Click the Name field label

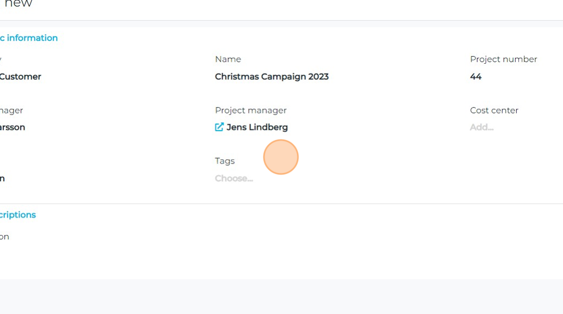[228, 59]
